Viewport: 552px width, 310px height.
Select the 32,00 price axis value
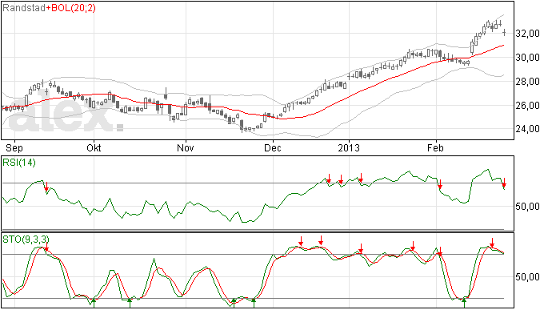[x=527, y=34]
